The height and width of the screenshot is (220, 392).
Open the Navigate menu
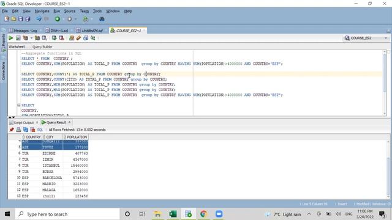42,11
